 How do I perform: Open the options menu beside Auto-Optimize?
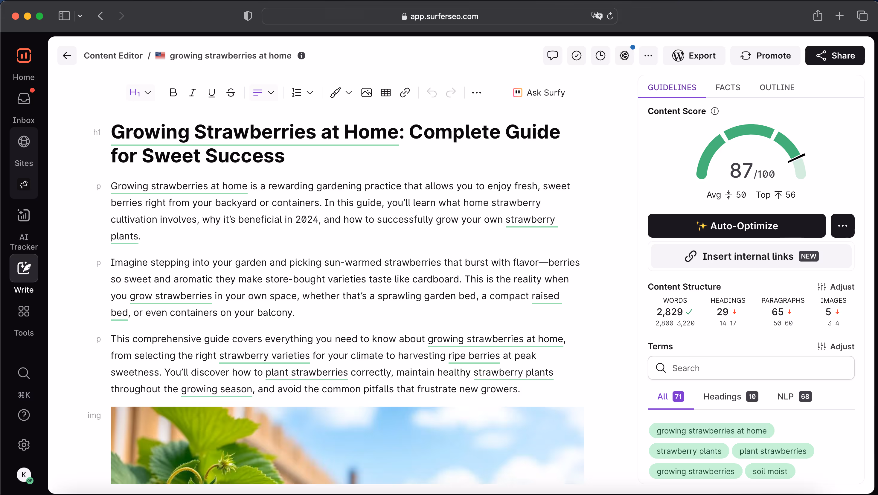[842, 226]
